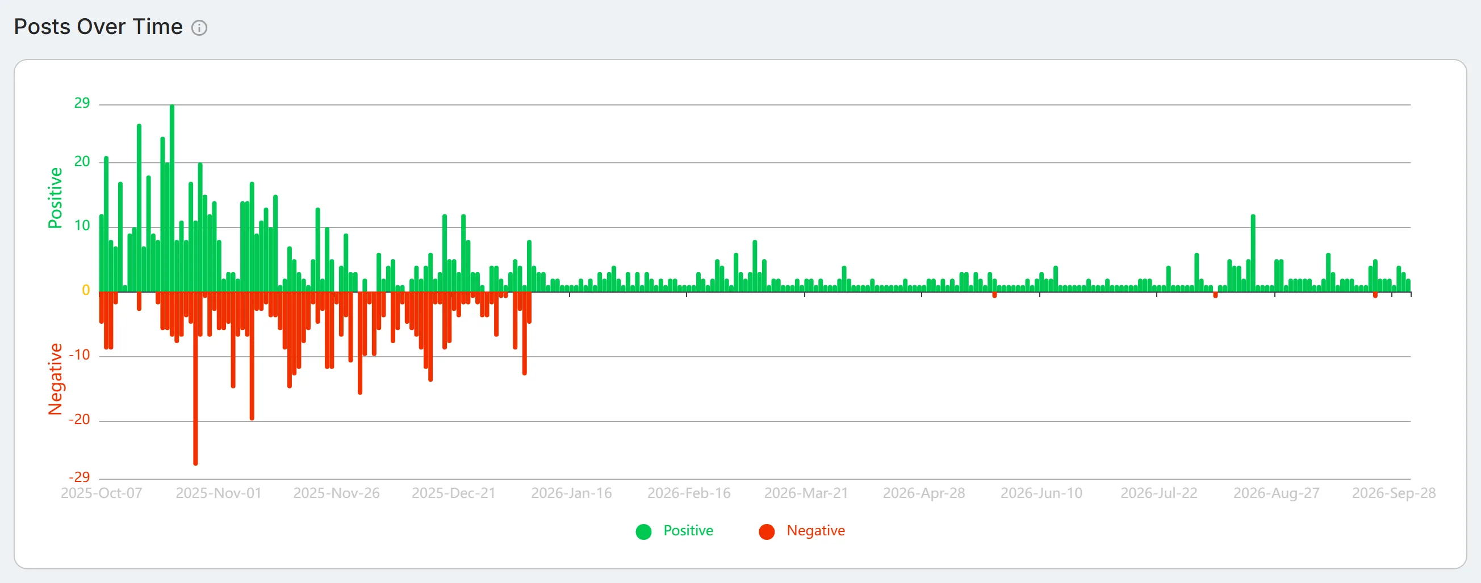Click the 10 value on positive axis
Image resolution: width=1481 pixels, height=583 pixels.
(82, 226)
